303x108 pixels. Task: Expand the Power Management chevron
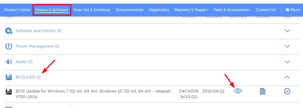tap(287, 46)
